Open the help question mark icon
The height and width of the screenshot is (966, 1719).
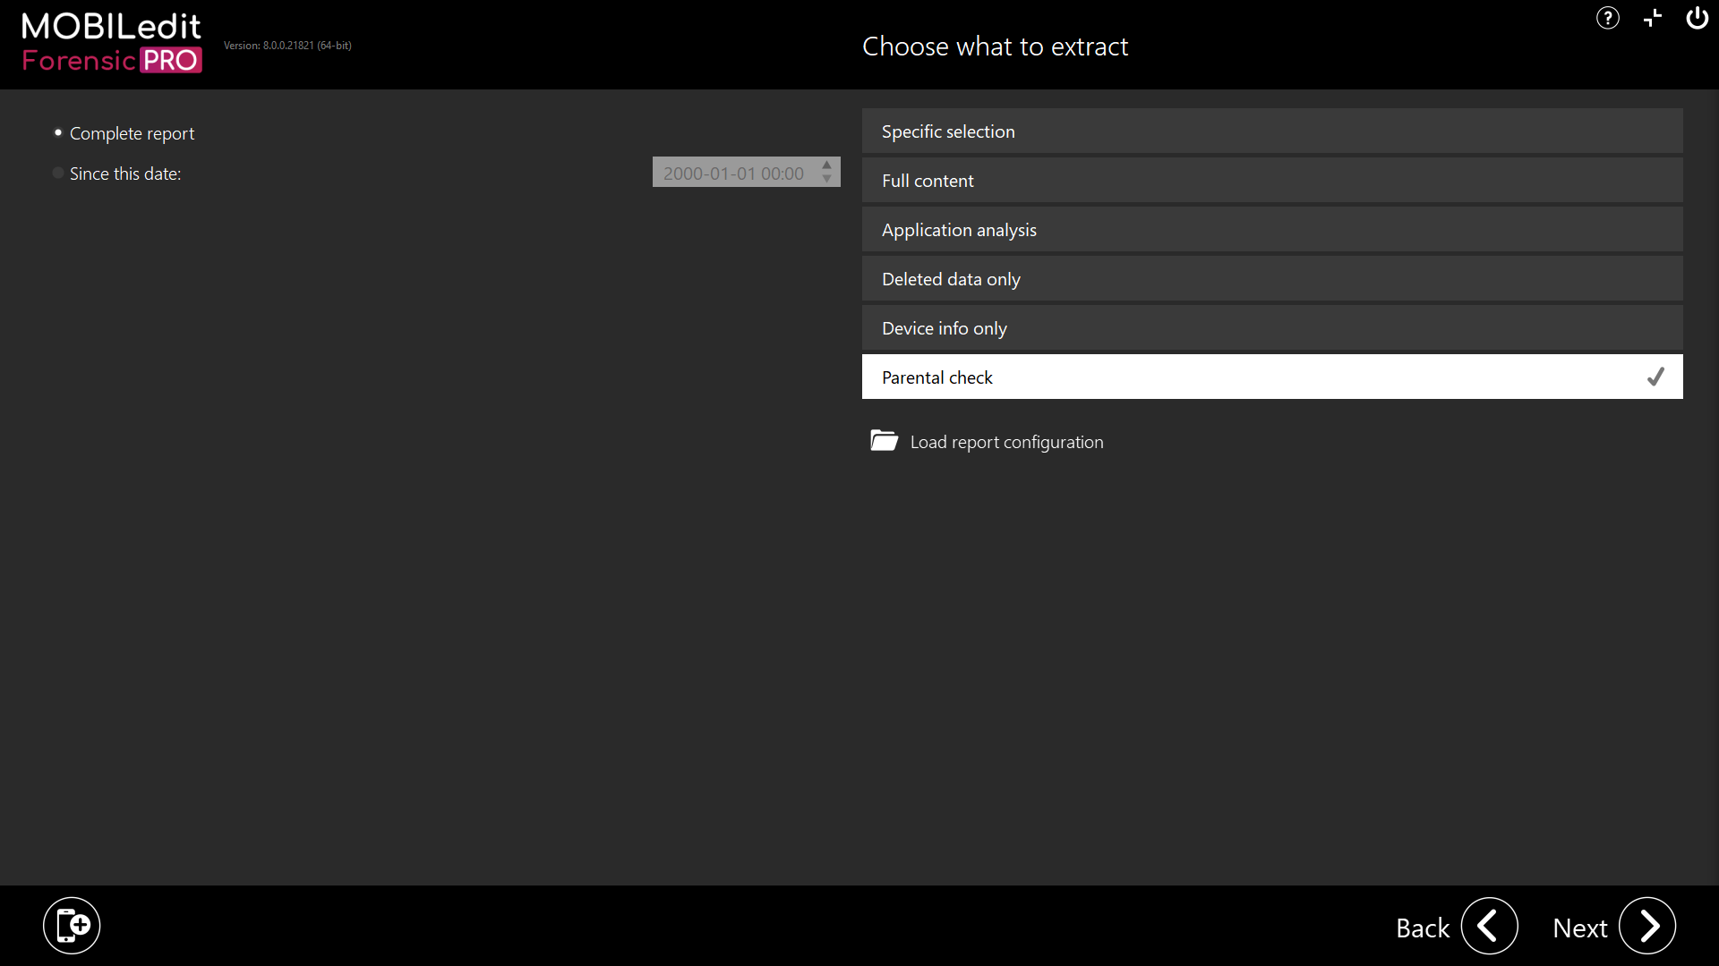tap(1607, 18)
